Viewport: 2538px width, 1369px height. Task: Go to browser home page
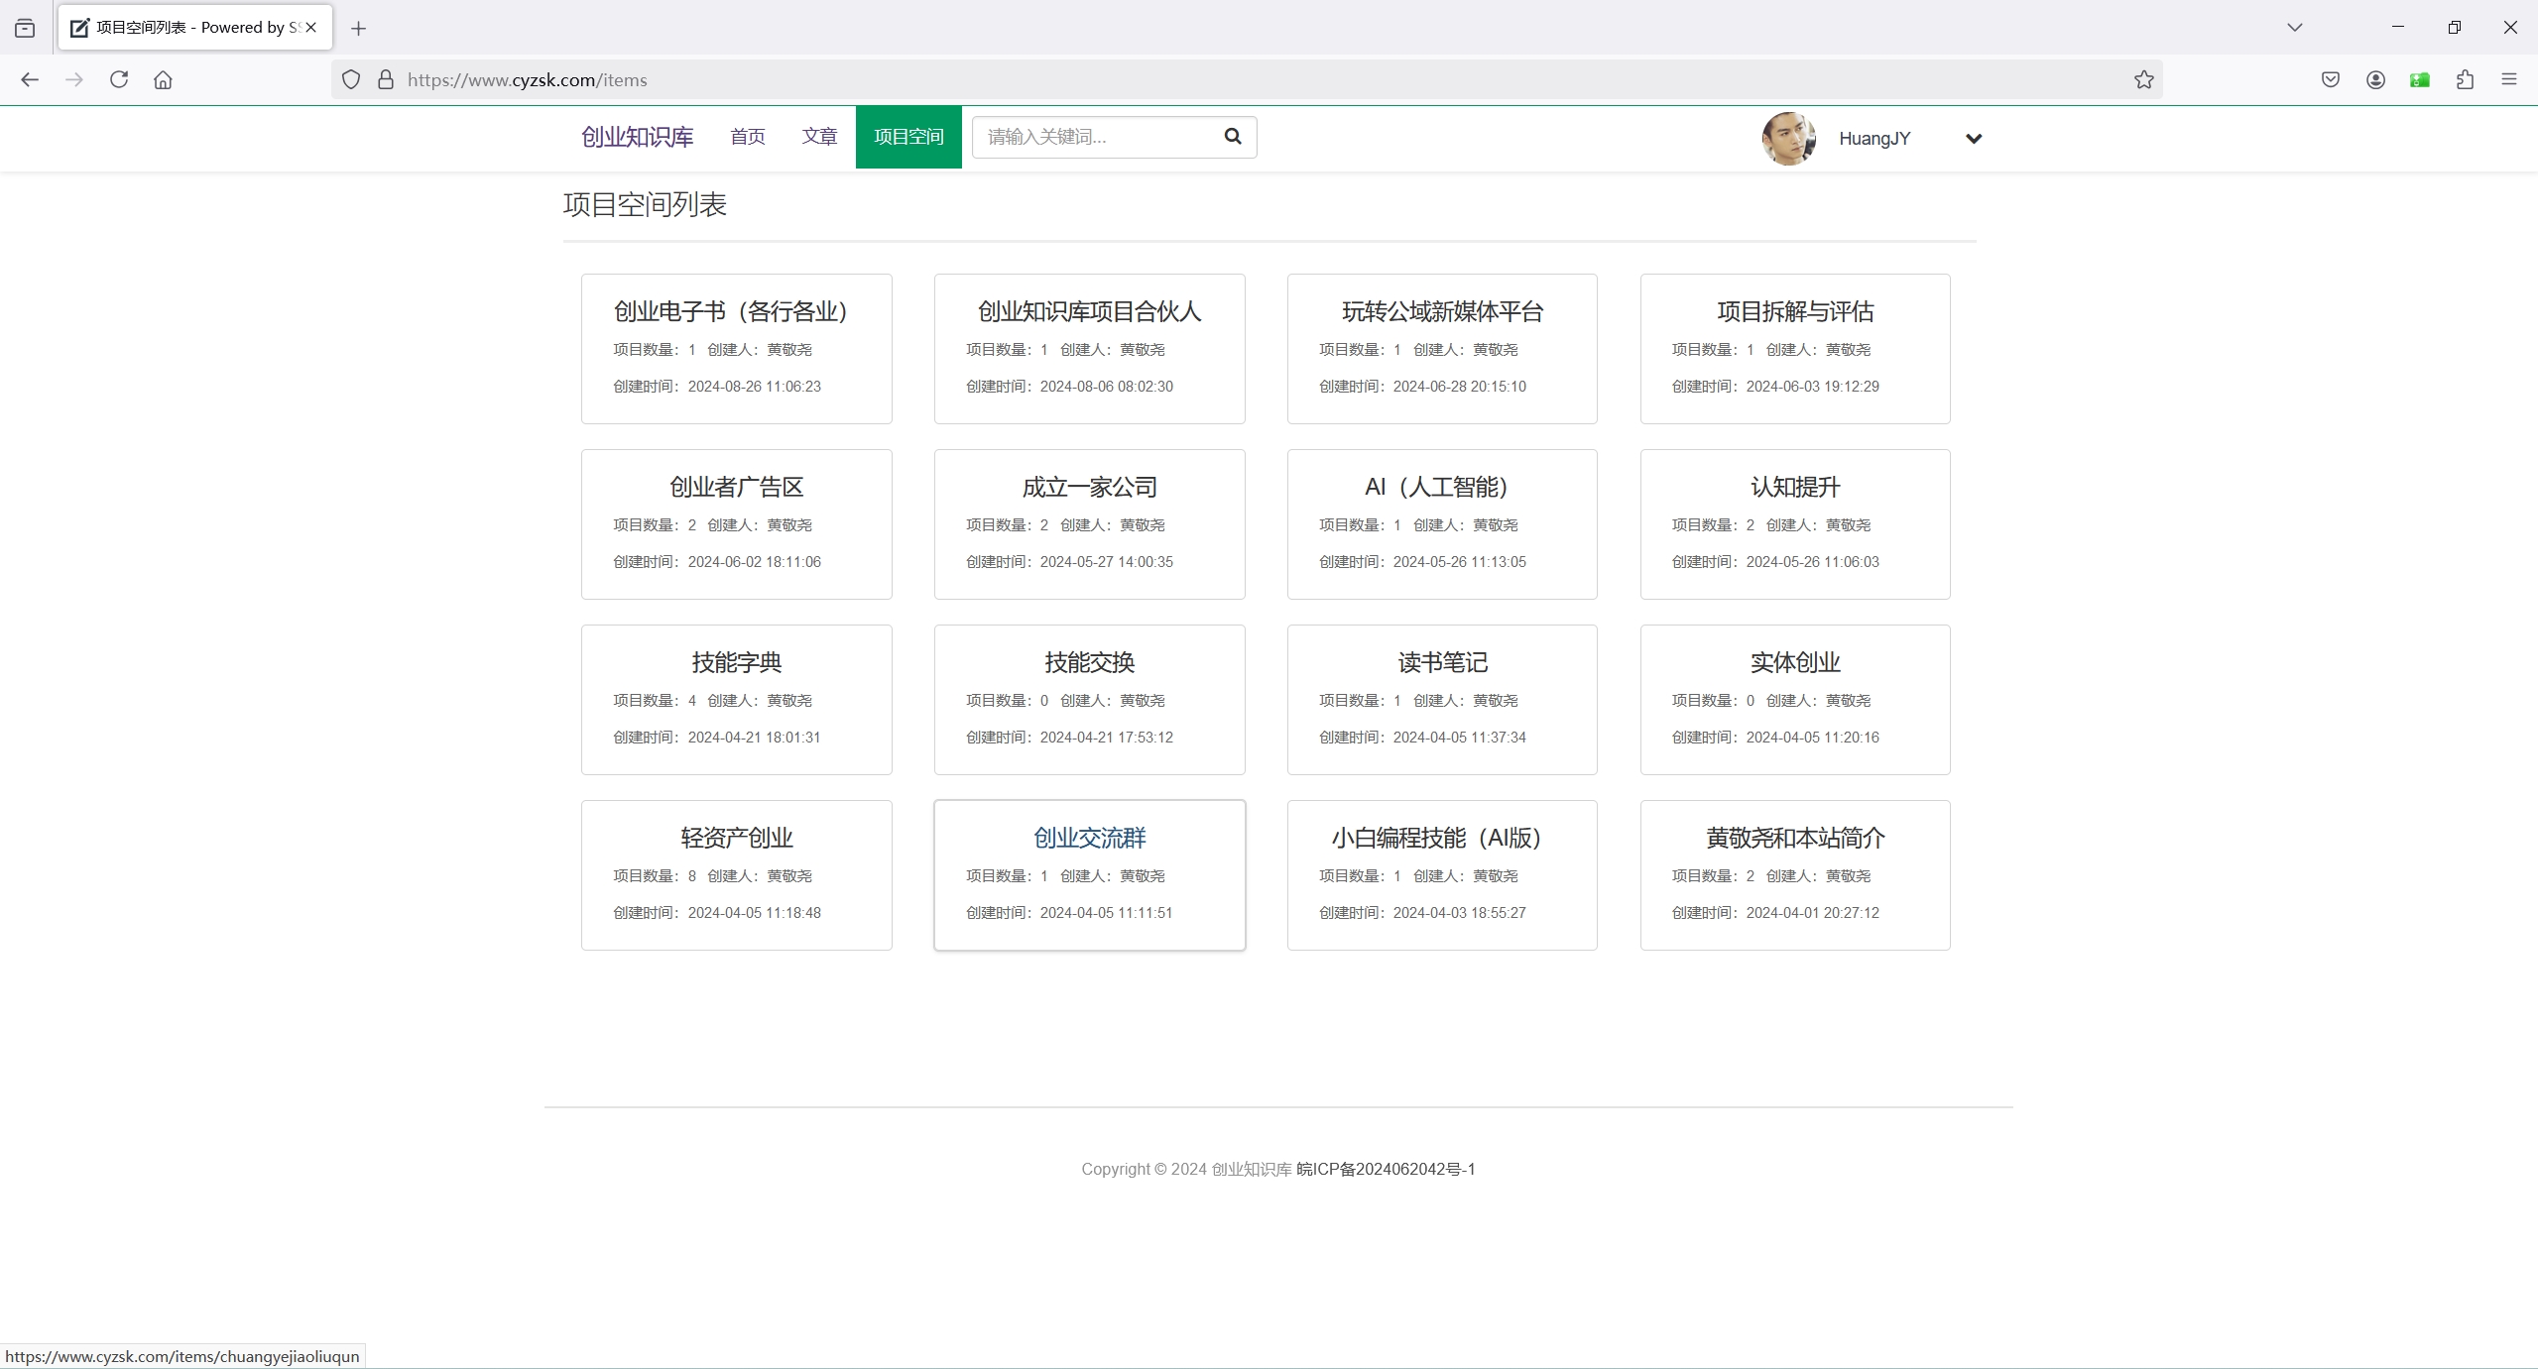pyautogui.click(x=164, y=79)
